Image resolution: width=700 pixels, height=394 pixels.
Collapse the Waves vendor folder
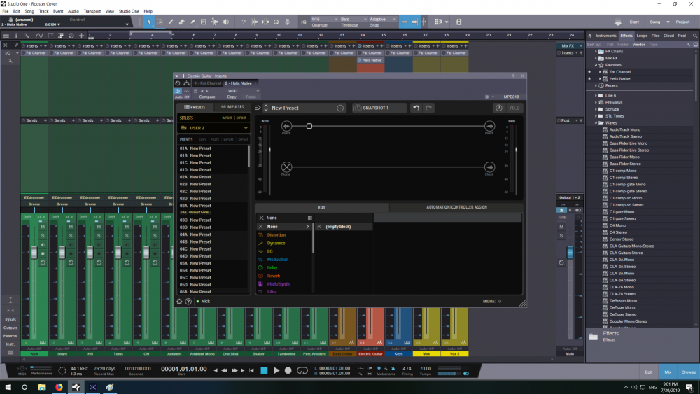point(596,122)
